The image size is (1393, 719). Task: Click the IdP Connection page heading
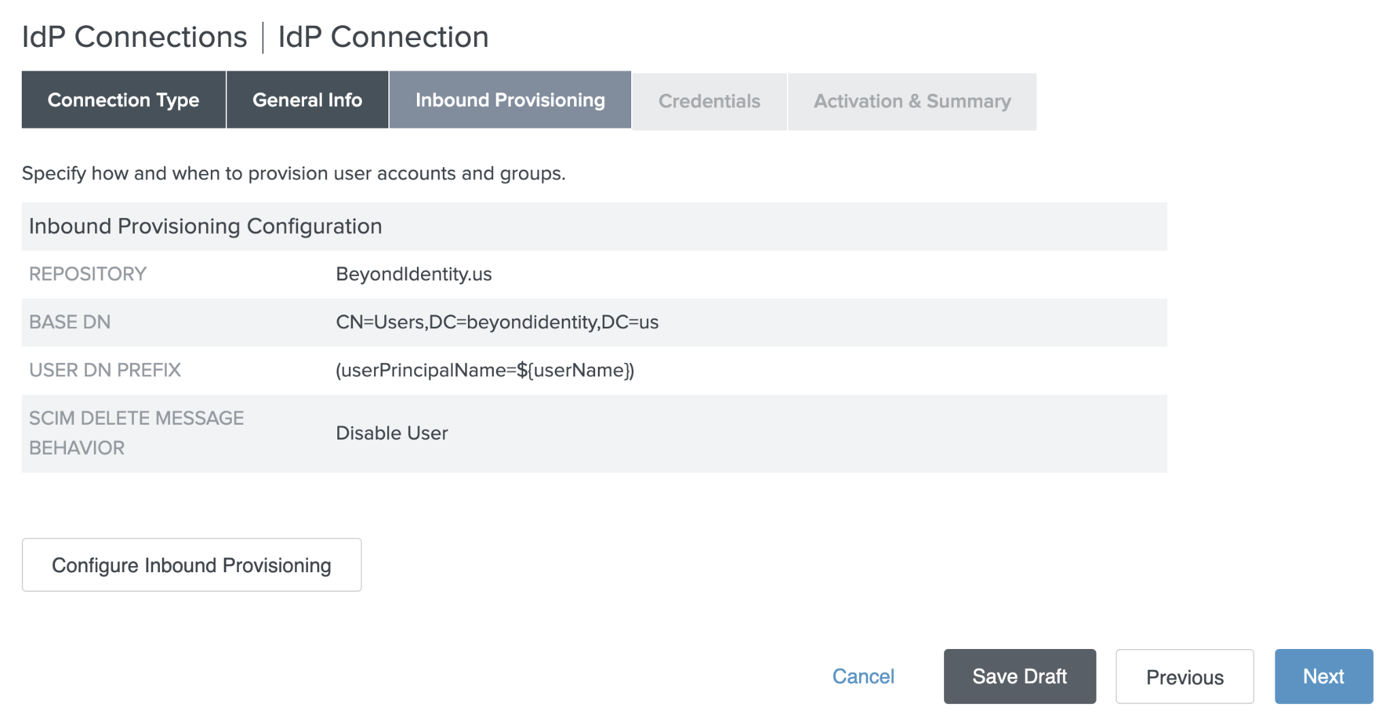pos(383,37)
